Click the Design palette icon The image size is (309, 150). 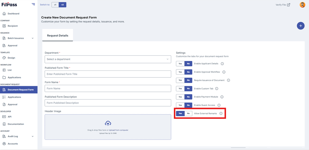click(4, 58)
